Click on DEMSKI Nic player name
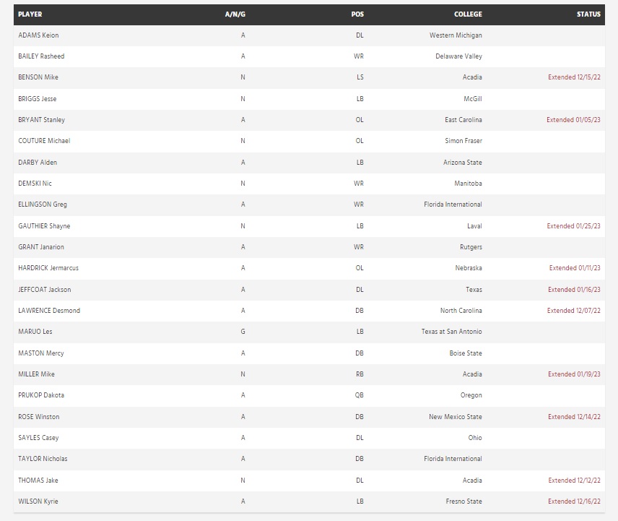This screenshot has height=521, width=618. point(35,184)
